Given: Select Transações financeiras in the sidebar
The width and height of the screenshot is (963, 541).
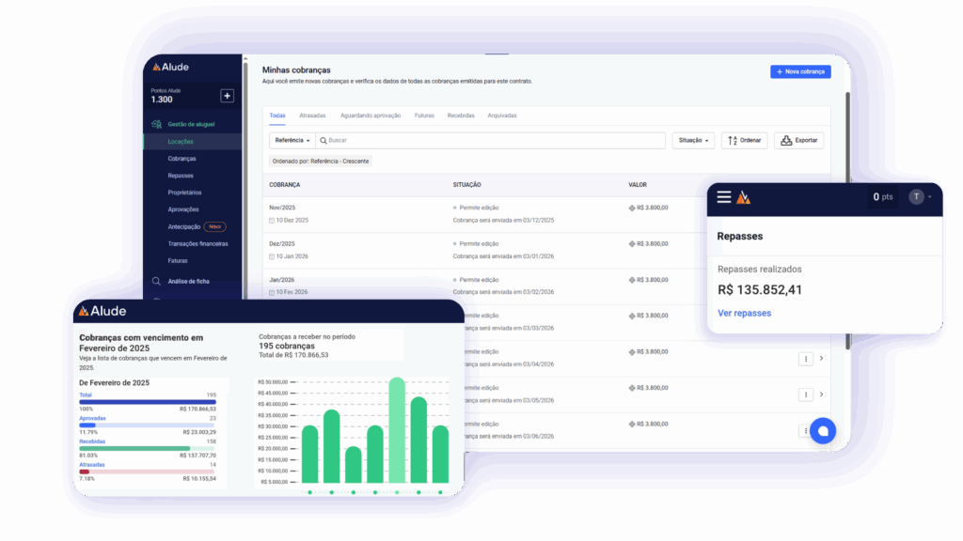Looking at the screenshot, I should click(197, 243).
